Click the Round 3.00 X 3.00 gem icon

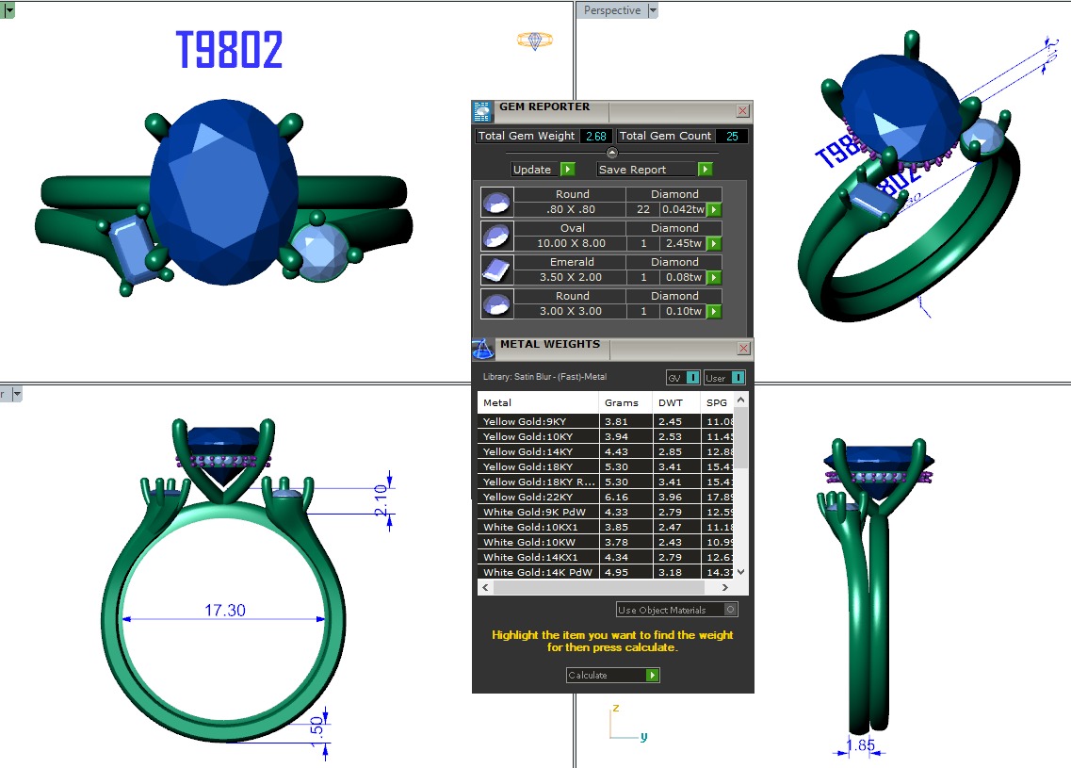coord(496,303)
